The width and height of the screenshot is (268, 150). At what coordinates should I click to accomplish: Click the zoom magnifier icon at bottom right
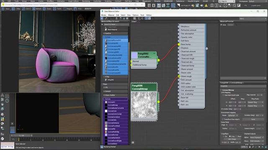coord(253,147)
